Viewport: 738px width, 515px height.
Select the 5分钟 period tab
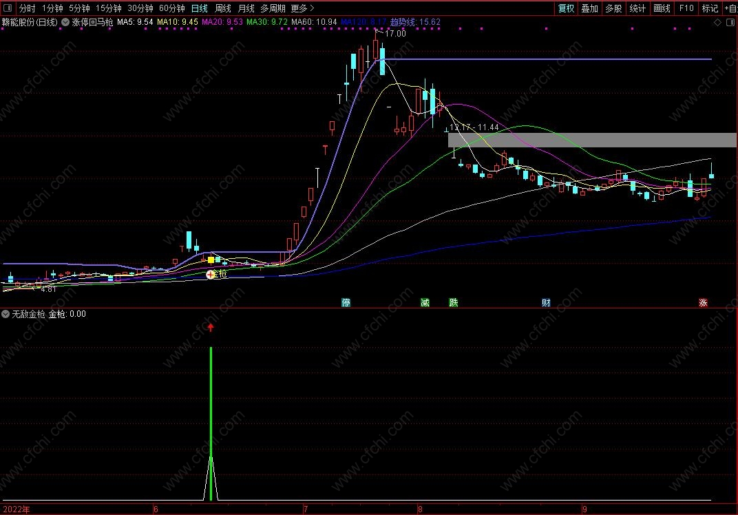pos(79,8)
